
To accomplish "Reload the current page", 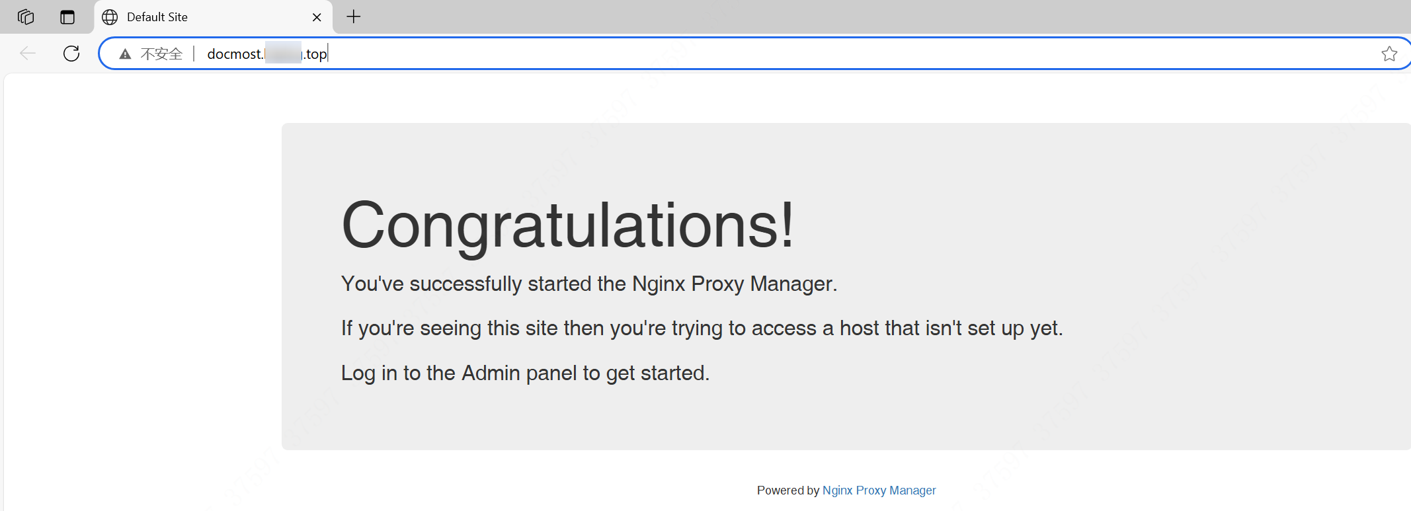I will coord(71,54).
